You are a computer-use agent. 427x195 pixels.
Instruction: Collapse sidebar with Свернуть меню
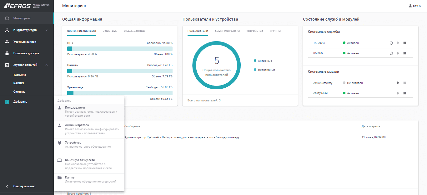tap(24, 186)
